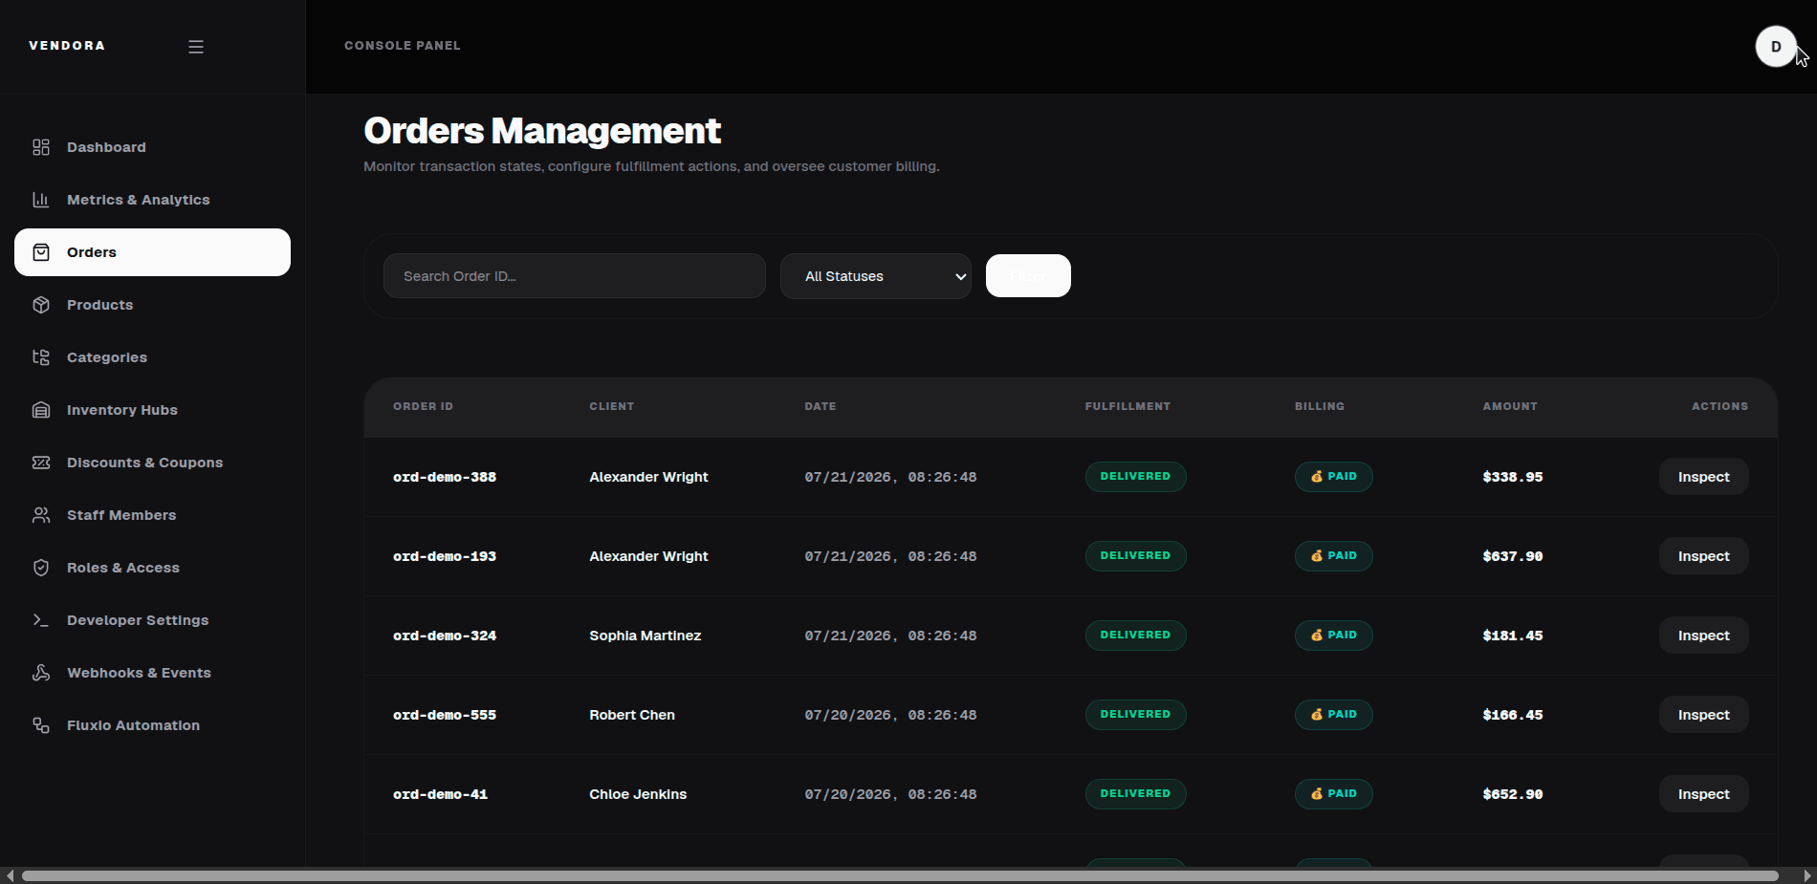Click the Products box icon
Screen dimensions: 1817x884
41,305
